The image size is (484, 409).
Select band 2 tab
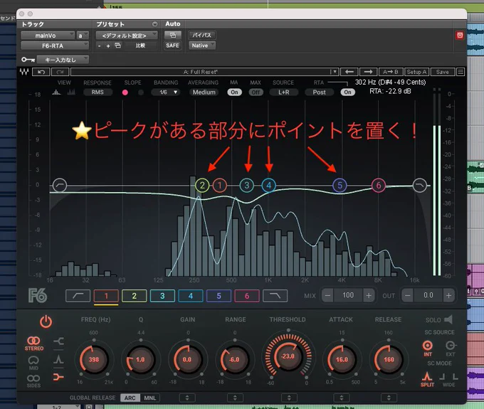[x=135, y=296]
